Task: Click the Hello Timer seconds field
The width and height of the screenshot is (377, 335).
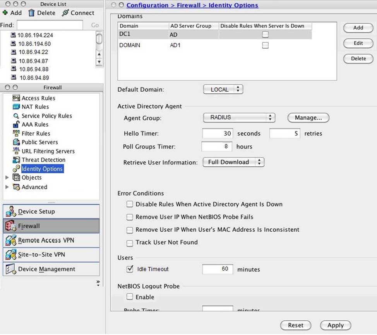Action: 218,133
